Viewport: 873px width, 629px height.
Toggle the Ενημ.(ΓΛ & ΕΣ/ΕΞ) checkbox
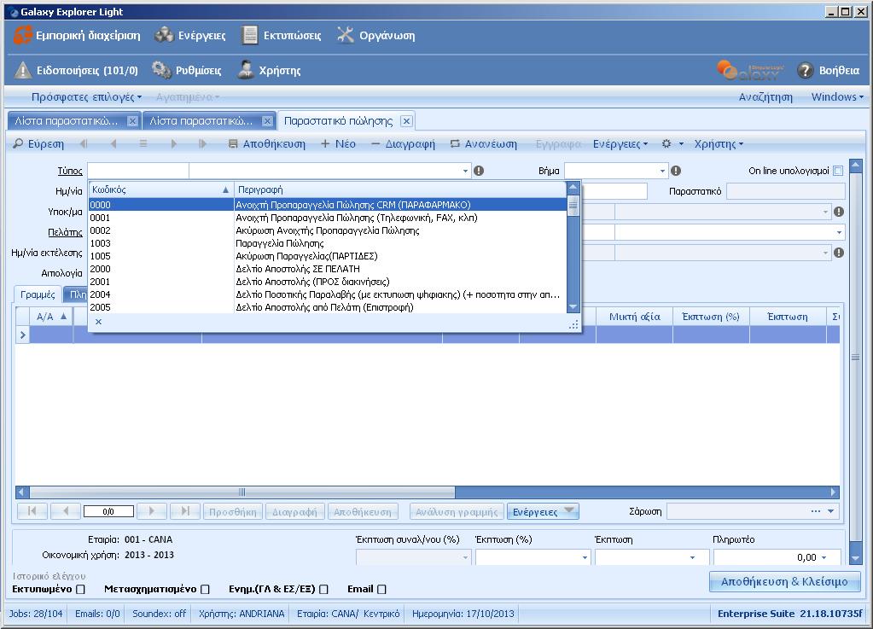324,589
